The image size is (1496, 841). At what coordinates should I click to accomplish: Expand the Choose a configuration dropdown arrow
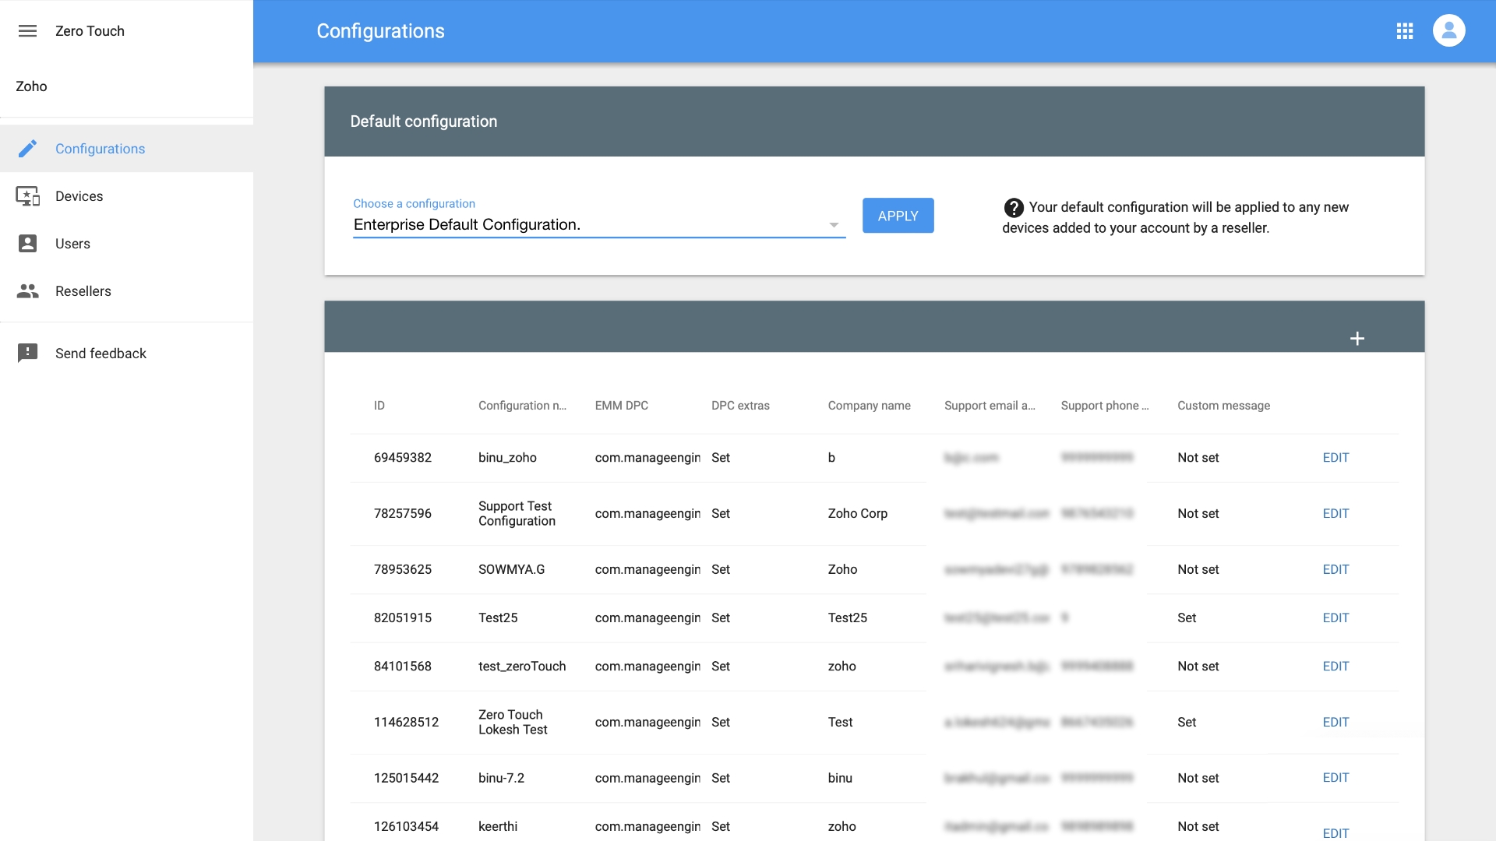833,225
